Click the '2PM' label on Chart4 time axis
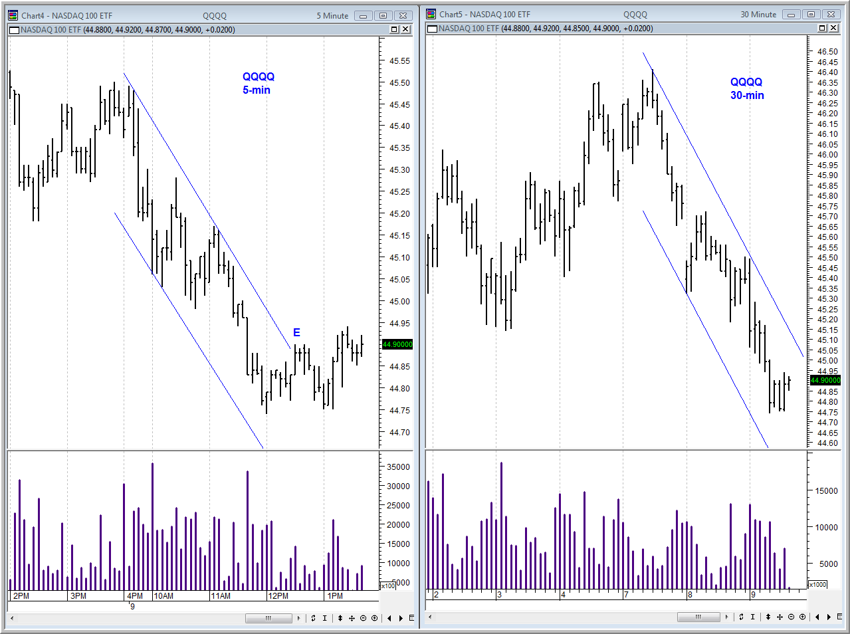Screen dimensions: 850x634 21,596
